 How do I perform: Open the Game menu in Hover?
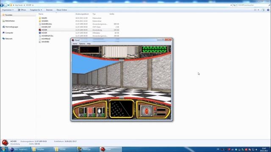tap(75, 44)
